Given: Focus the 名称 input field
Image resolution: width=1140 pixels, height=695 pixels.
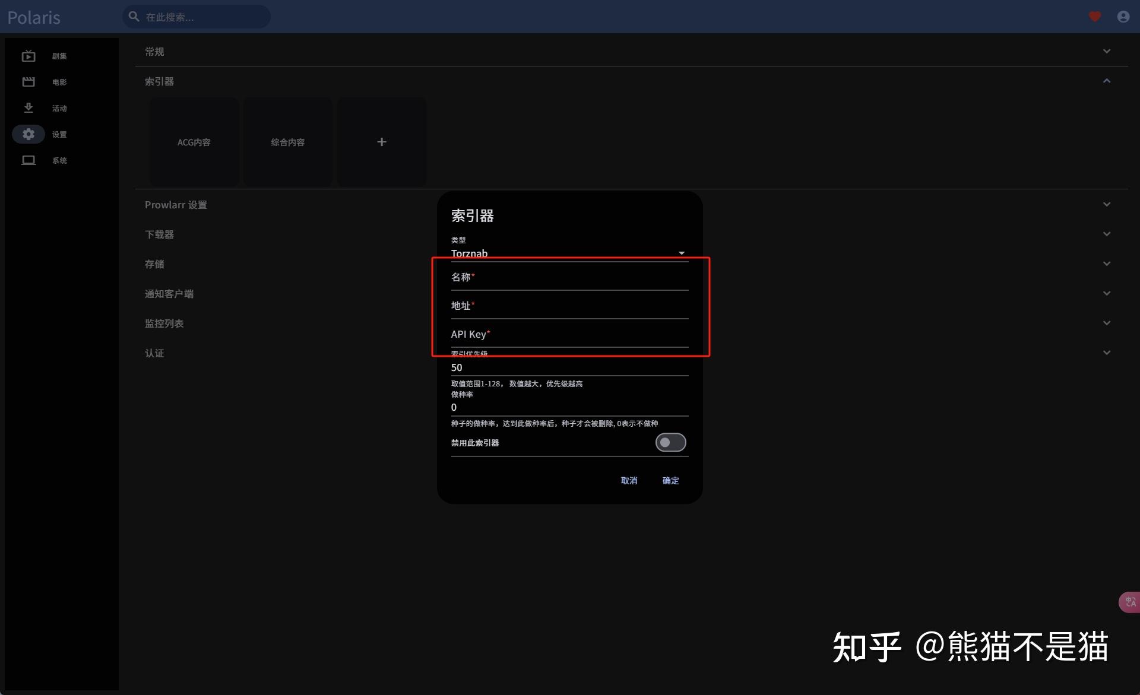Looking at the screenshot, I should pos(569,277).
